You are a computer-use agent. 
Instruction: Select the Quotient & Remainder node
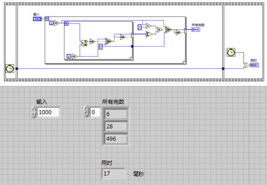84,43
